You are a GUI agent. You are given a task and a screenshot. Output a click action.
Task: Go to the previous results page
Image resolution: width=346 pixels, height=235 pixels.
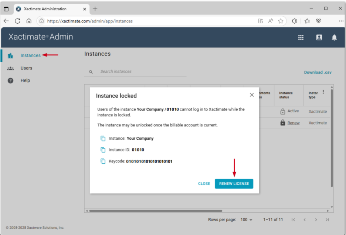coord(305,219)
